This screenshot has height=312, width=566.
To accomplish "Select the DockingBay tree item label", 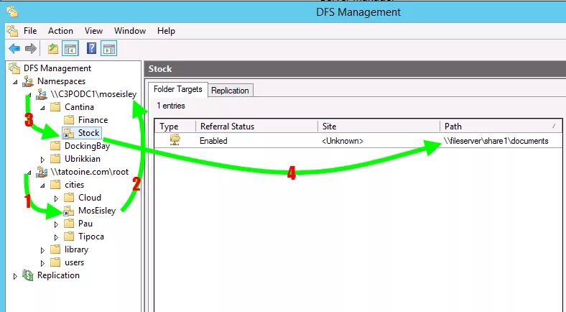I will [87, 146].
